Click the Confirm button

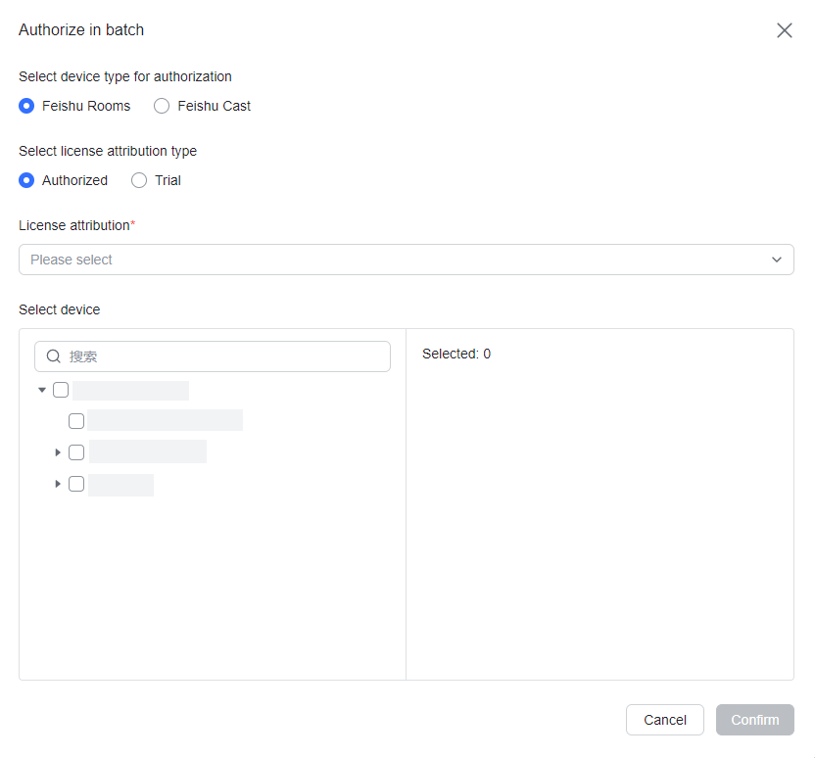point(754,720)
